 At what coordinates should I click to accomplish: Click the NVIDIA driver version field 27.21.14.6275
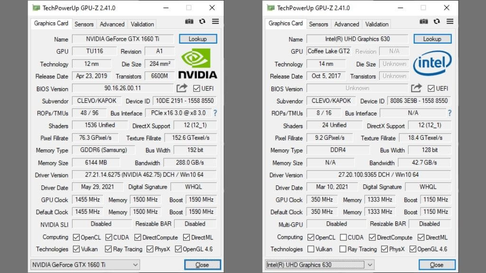[144, 174]
